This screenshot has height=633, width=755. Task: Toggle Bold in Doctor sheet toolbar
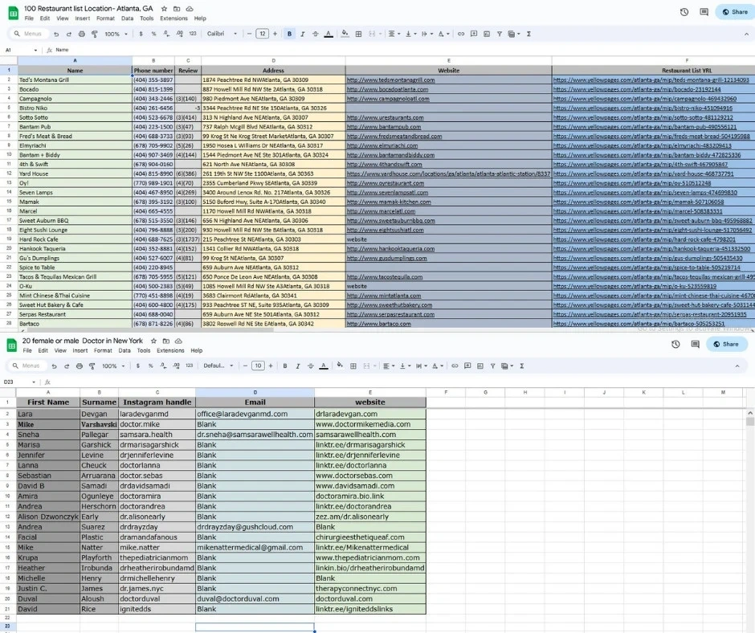pos(285,366)
